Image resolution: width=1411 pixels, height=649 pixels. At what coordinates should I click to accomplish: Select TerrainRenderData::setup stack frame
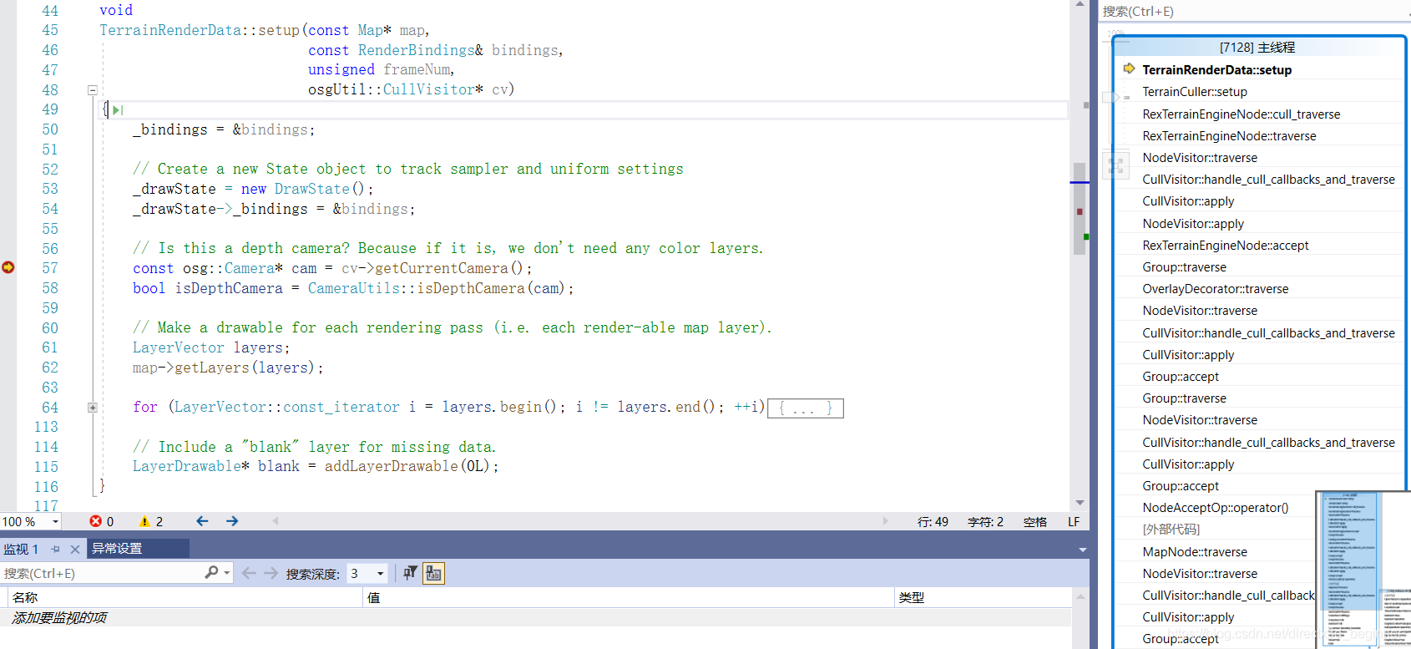click(x=1216, y=69)
